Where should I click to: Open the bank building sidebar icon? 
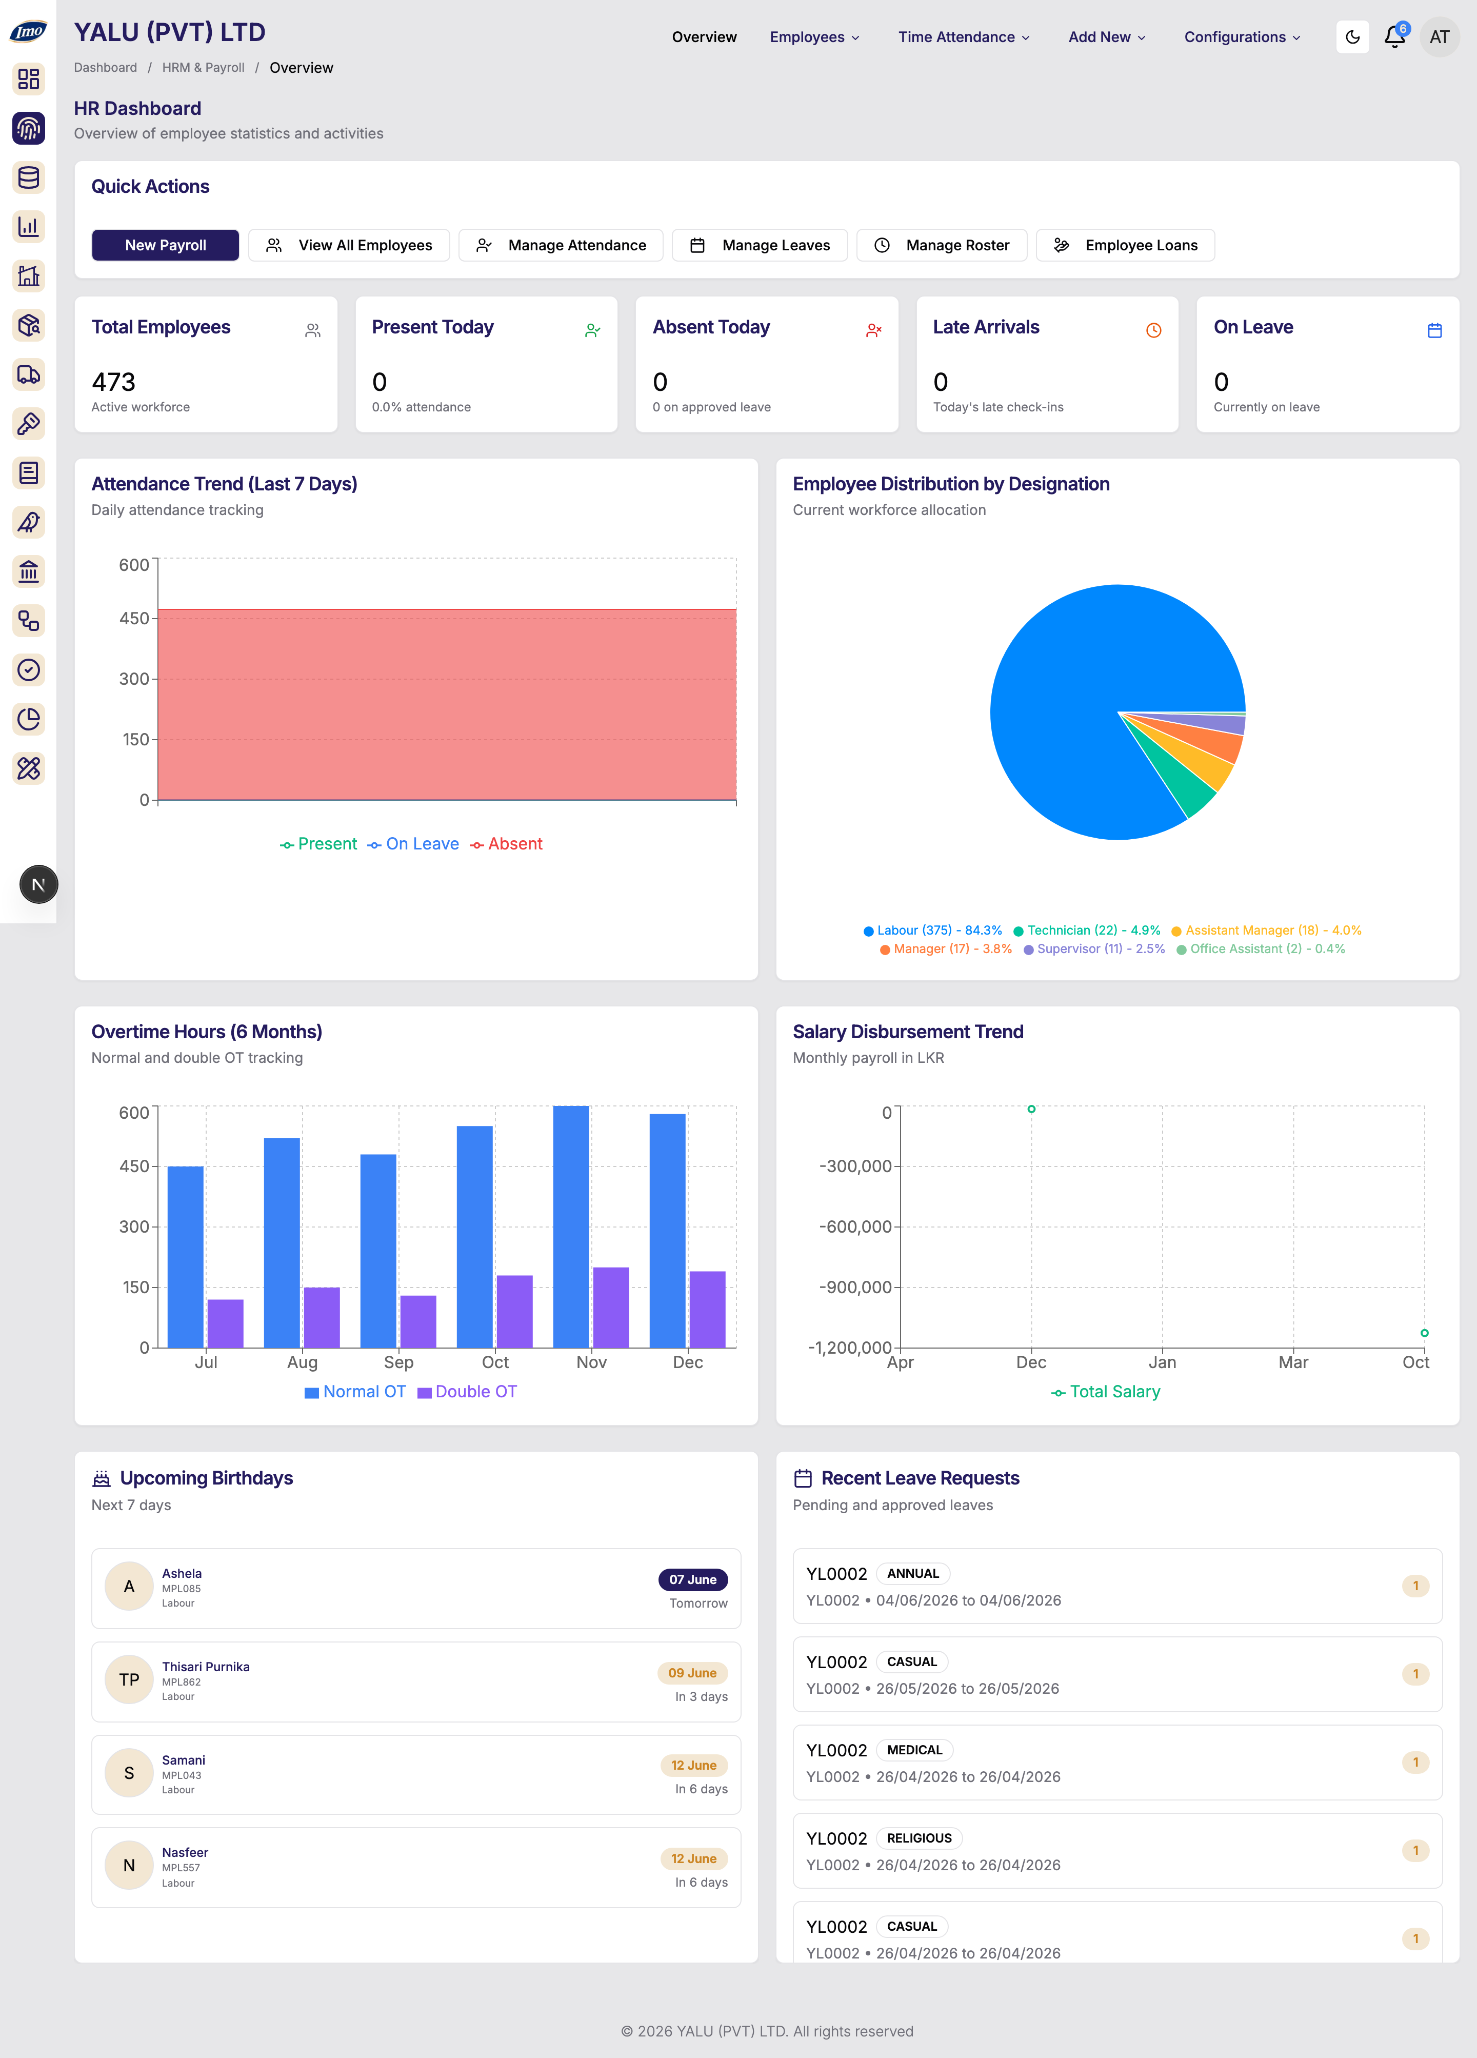pyautogui.click(x=28, y=571)
